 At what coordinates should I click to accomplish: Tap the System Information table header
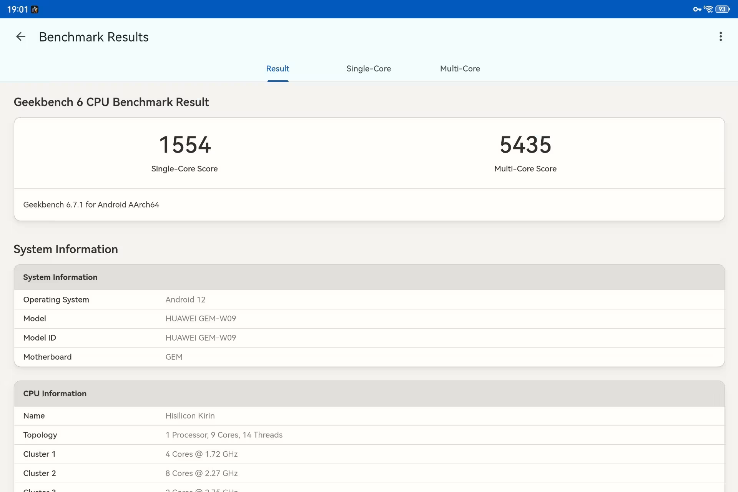pyautogui.click(x=369, y=277)
